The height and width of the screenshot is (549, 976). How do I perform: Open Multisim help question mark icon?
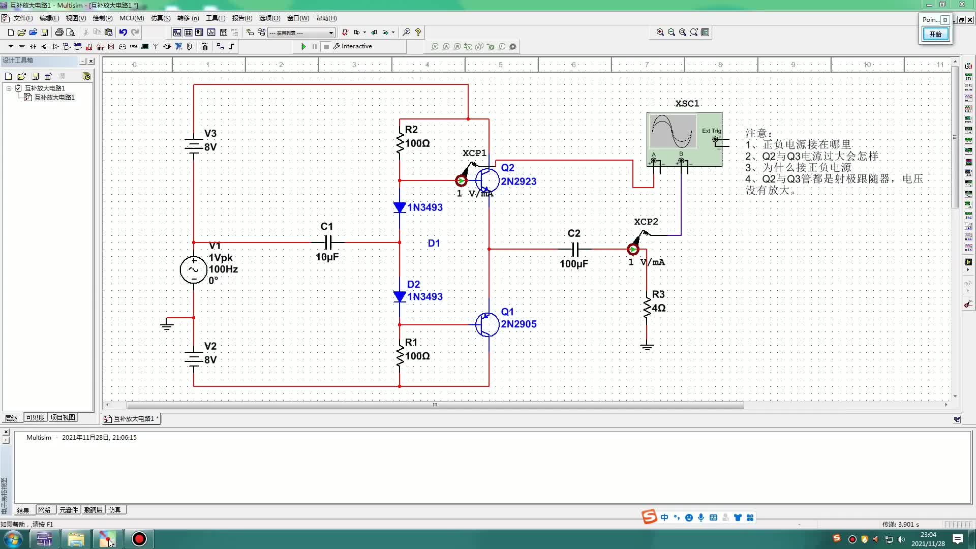pyautogui.click(x=418, y=32)
